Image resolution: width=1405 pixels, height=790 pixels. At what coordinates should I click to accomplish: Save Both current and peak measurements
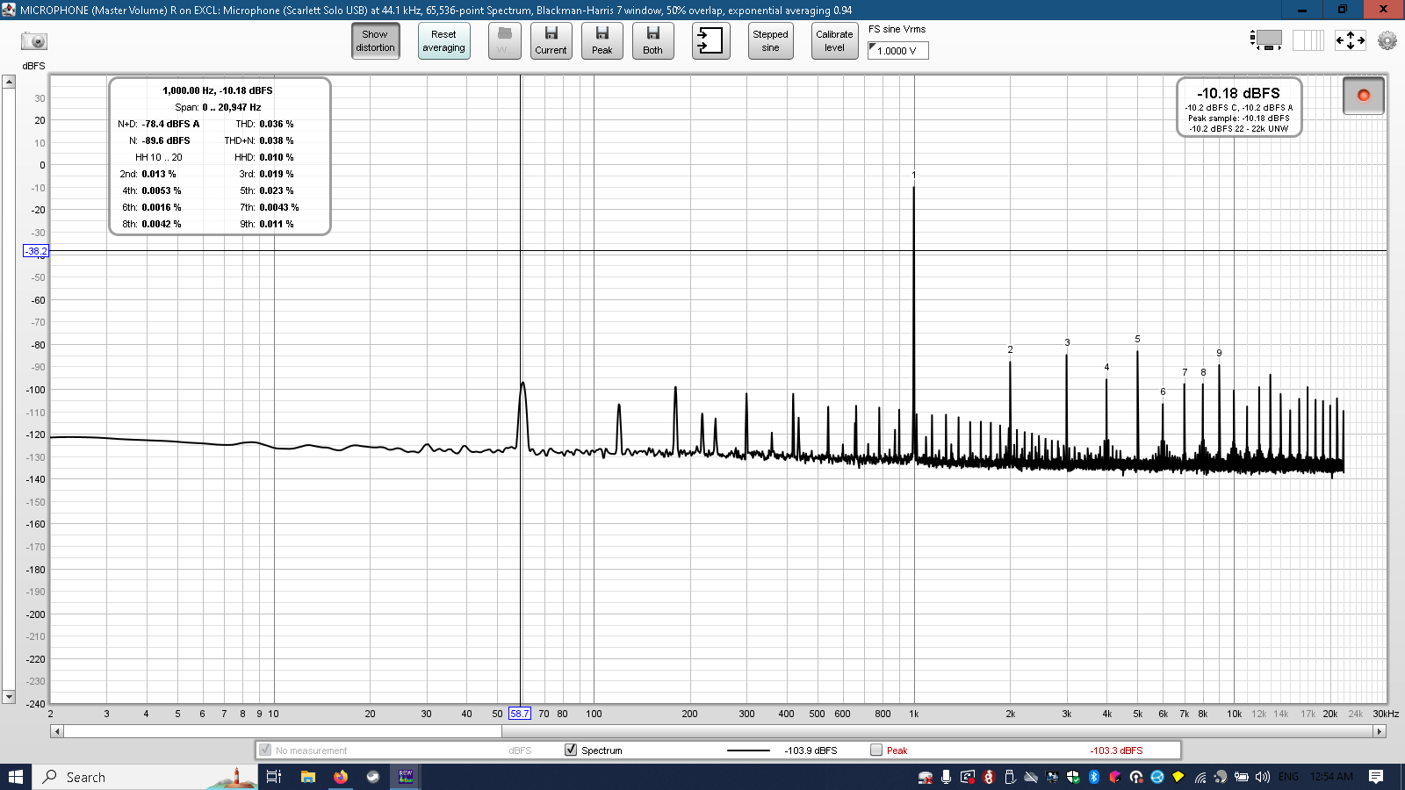coord(652,41)
